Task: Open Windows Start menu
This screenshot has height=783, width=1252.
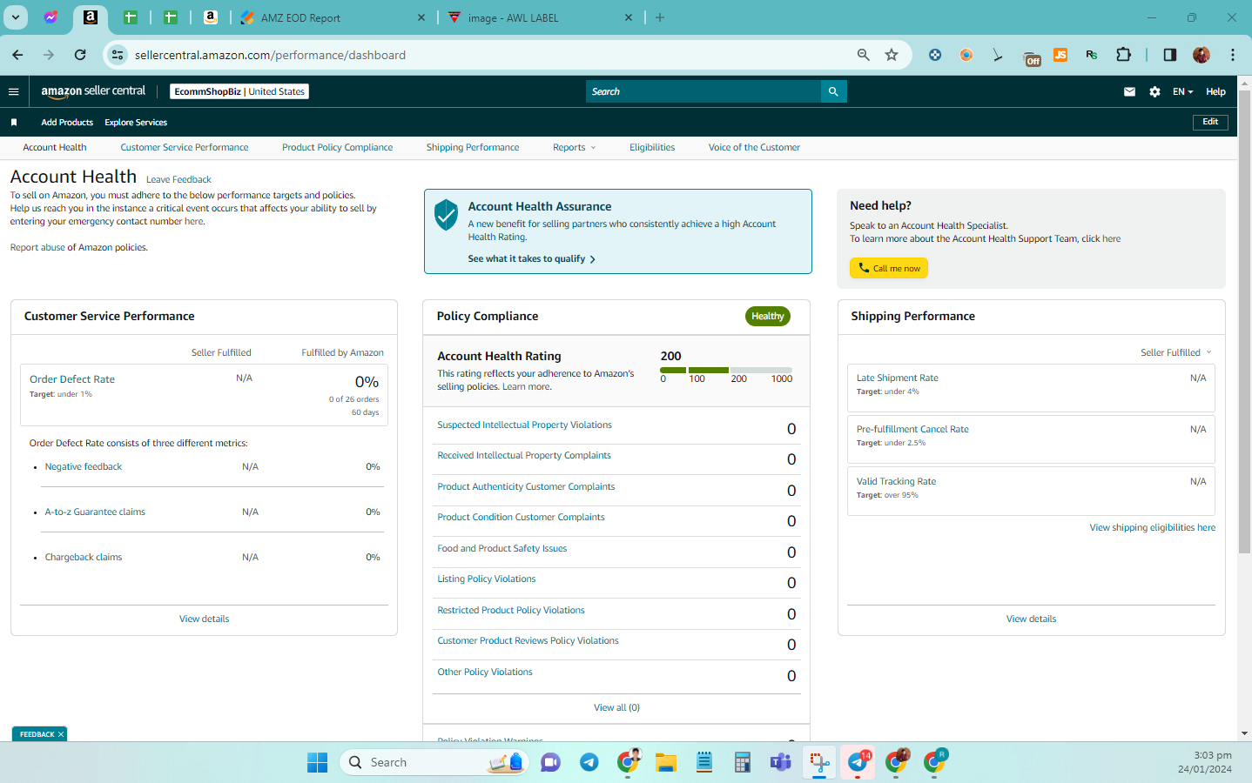Action: click(x=317, y=762)
